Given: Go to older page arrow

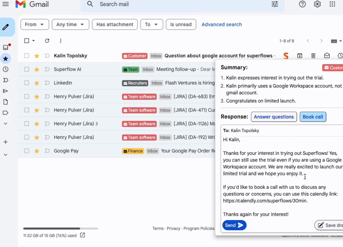Looking at the screenshot, I should click(x=321, y=41).
